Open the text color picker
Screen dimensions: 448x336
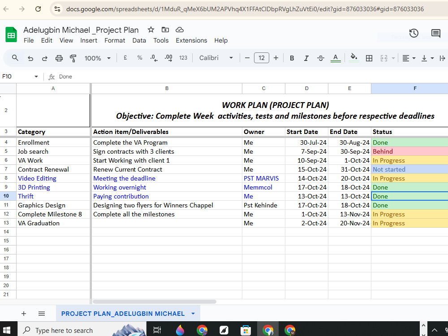click(x=336, y=58)
